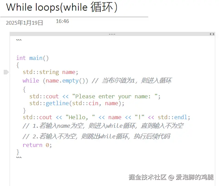Click the double-arrow container width icon
This screenshot has width=219, height=186.
212,34
